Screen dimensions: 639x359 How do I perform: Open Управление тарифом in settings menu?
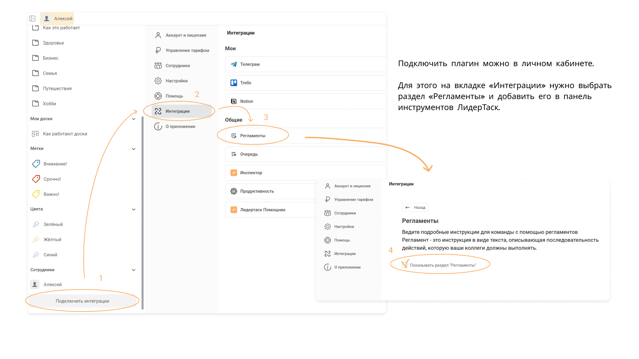point(187,51)
